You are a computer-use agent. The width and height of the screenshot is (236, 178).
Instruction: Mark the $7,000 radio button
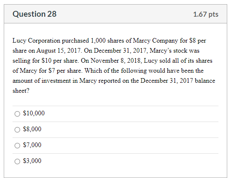(17, 145)
